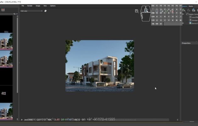Open the File menu
This screenshot has width=198, height=126.
pyautogui.click(x=23, y=6)
